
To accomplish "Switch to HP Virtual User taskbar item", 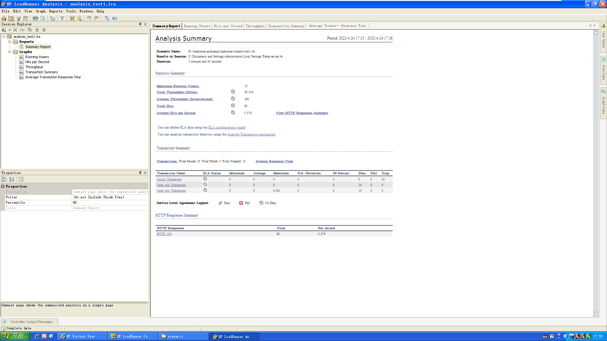I will click(x=82, y=337).
